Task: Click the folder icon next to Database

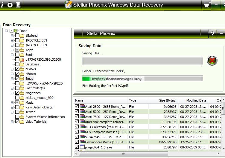Action: (x=22, y=64)
